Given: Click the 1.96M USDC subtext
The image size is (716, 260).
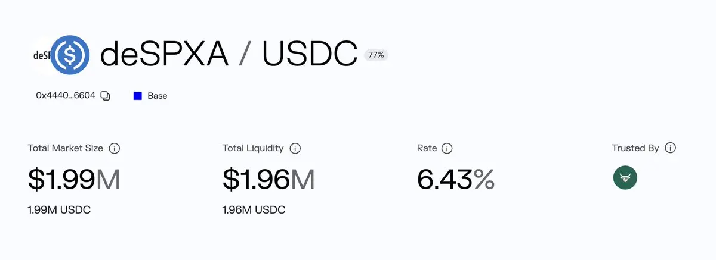Looking at the screenshot, I should tap(254, 210).
